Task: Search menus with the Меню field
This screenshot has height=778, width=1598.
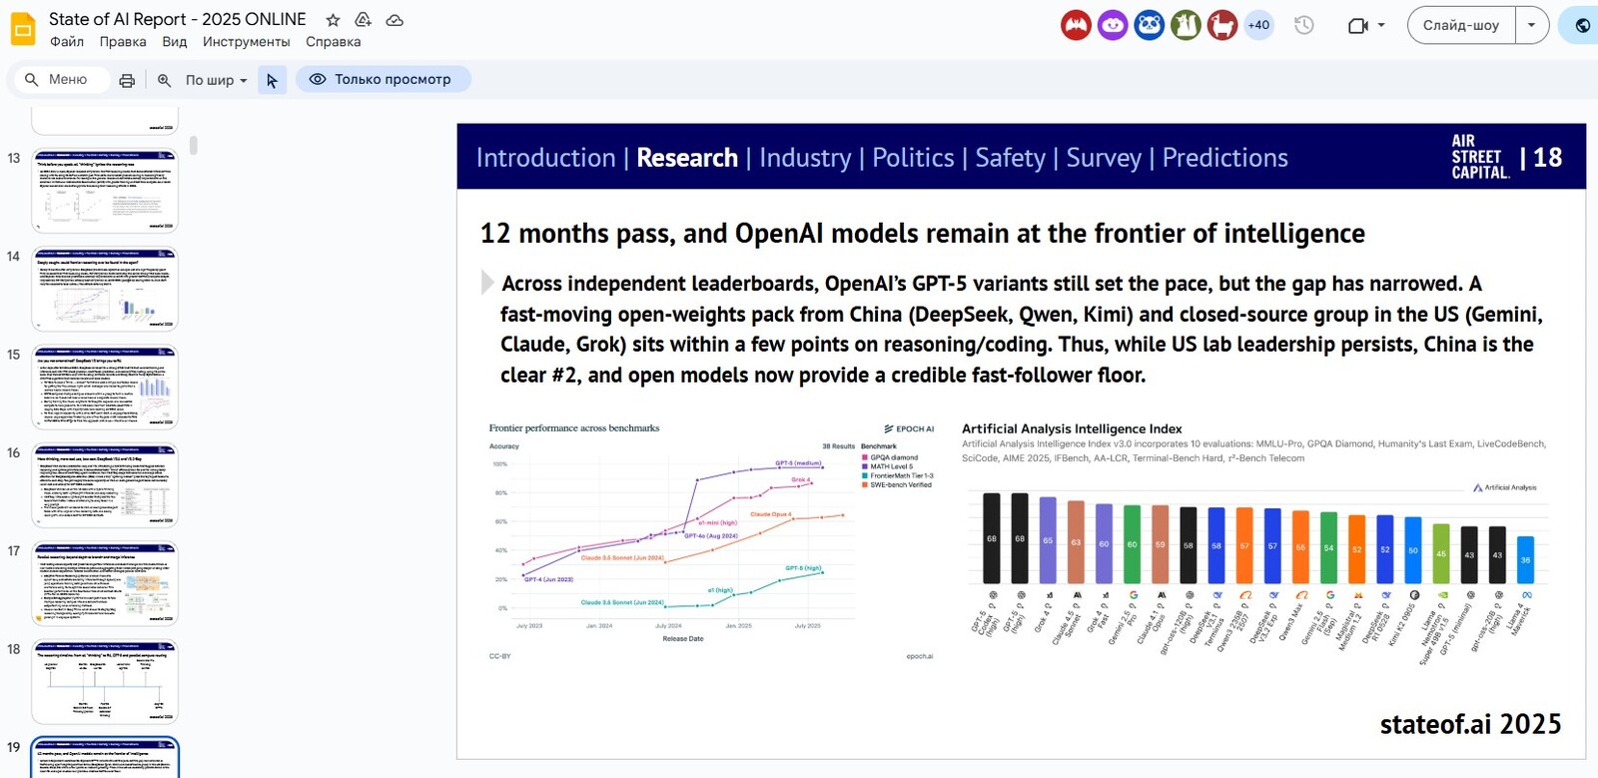Action: 67,79
